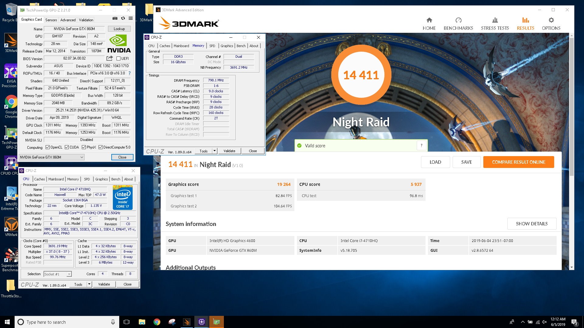Viewport: 584px width, 328px height.
Task: Click the NVIDIA logo in GPU-Z
Action: click(x=119, y=44)
